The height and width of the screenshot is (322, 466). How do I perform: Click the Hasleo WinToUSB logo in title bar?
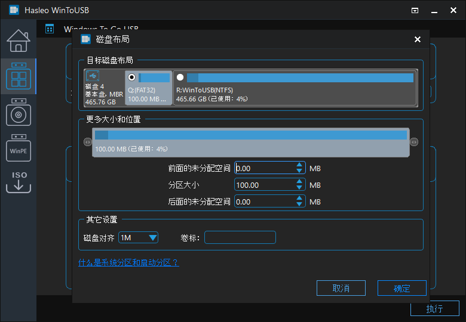[x=14, y=10]
